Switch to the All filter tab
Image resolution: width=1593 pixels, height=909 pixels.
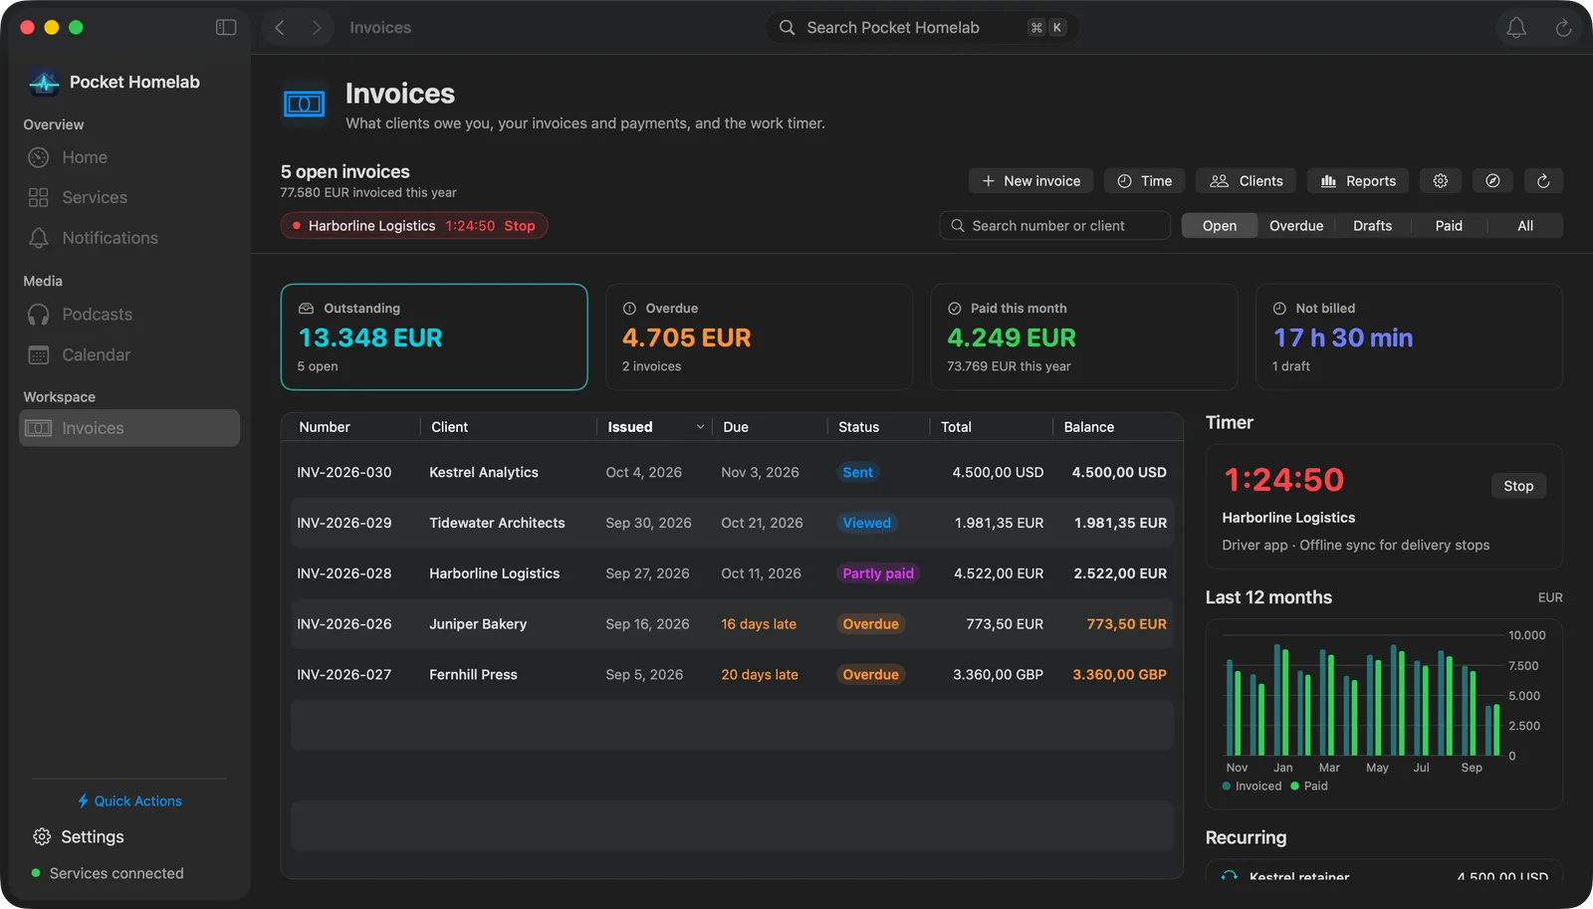coord(1525,226)
